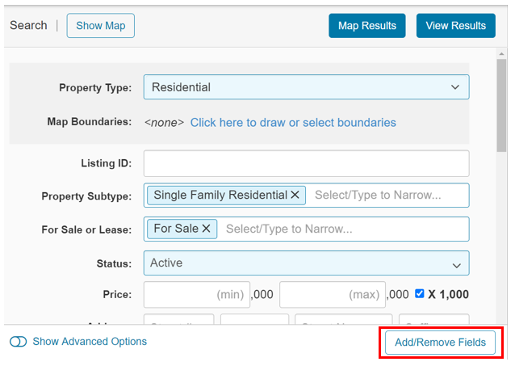Viewport: 515px width, 366px height.
Task: Toggle the X 1,000 price checkbox
Action: (x=419, y=294)
